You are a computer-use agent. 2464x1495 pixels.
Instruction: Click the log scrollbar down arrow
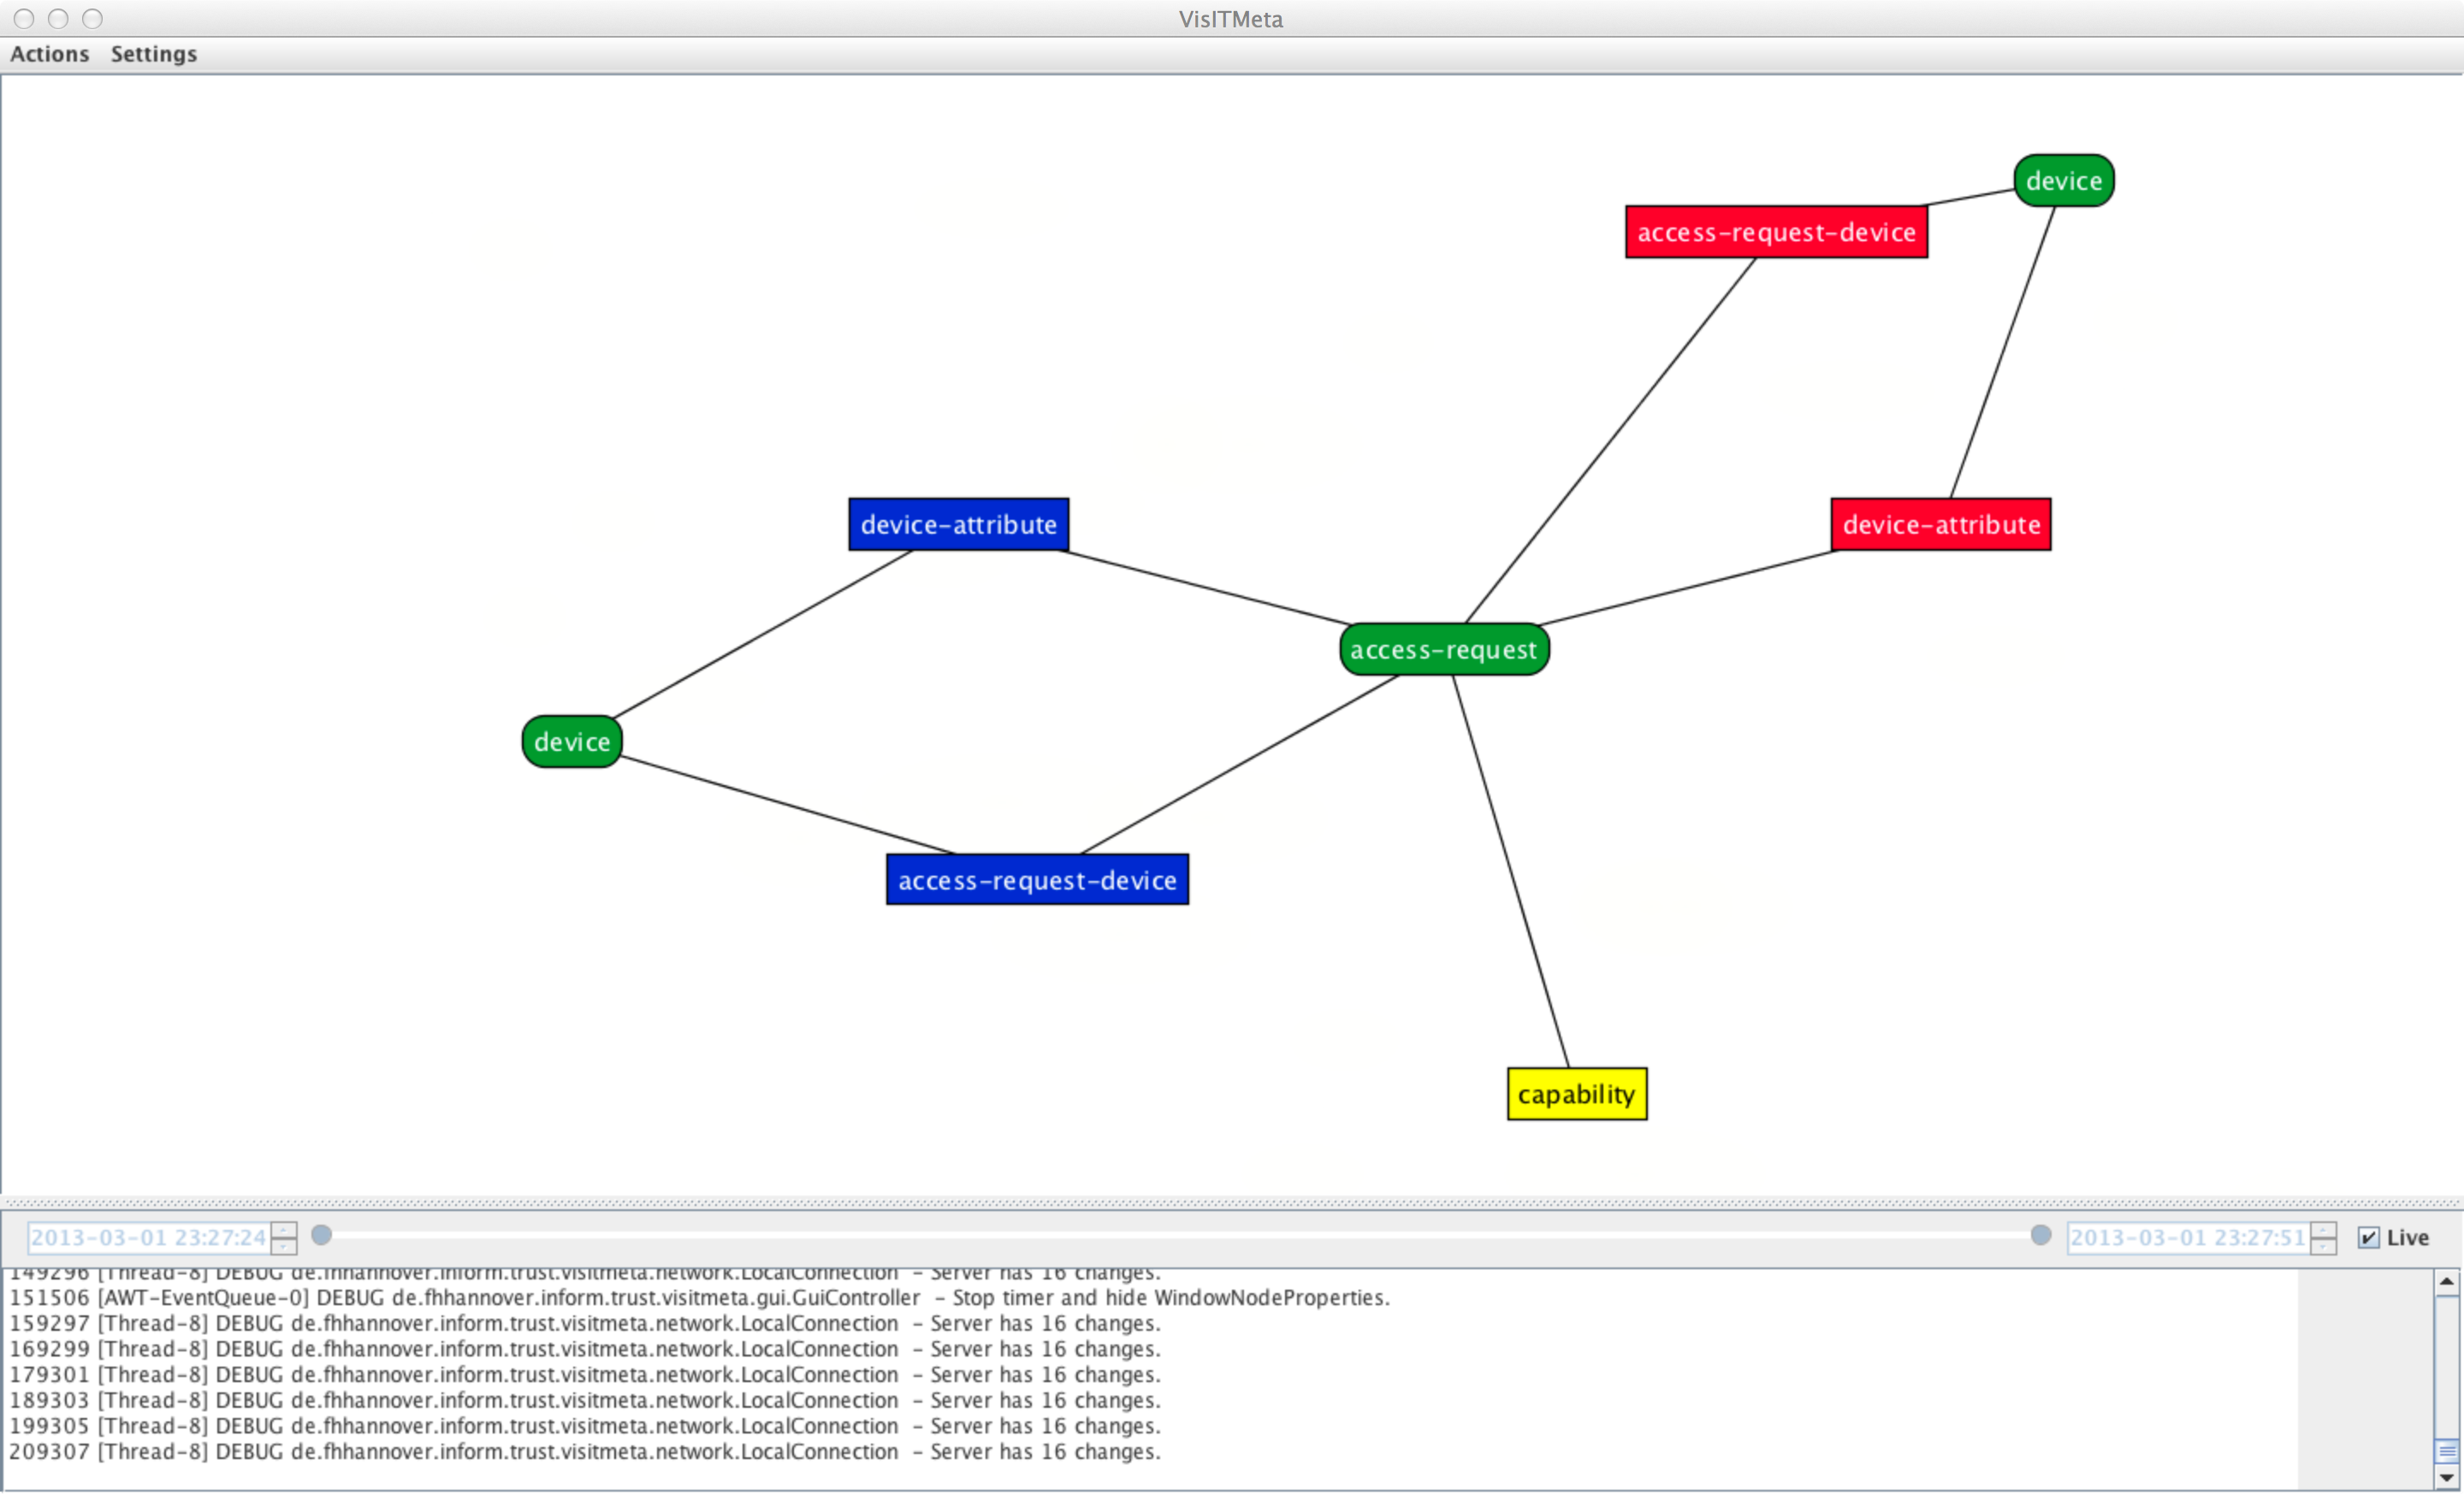coord(2446,1478)
